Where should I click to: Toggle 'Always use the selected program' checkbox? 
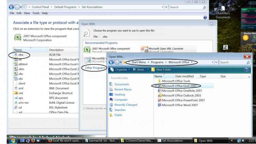(x=84, y=108)
